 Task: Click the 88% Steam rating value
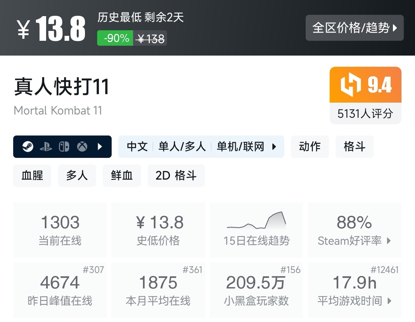point(354,223)
